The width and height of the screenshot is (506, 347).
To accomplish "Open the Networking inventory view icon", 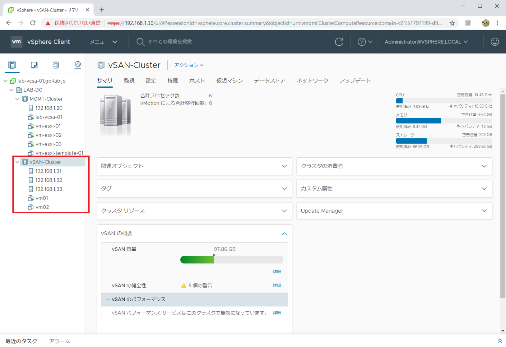I will 77,65.
